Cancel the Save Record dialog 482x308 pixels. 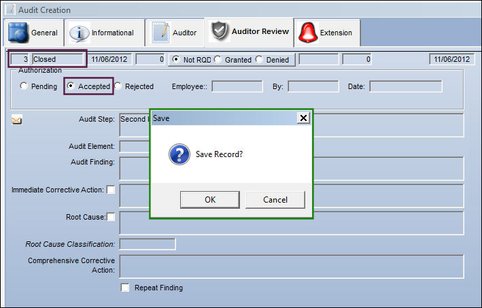pos(275,200)
